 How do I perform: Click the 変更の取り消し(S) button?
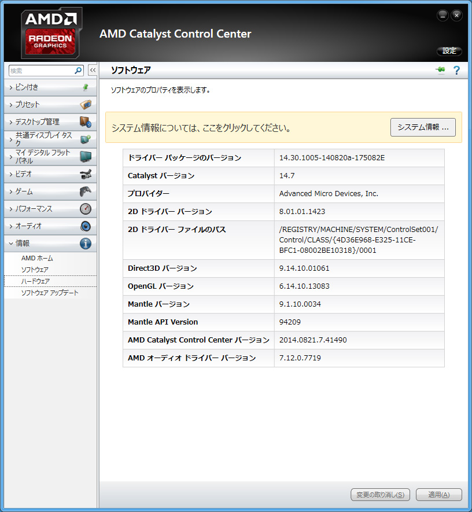[x=380, y=495]
